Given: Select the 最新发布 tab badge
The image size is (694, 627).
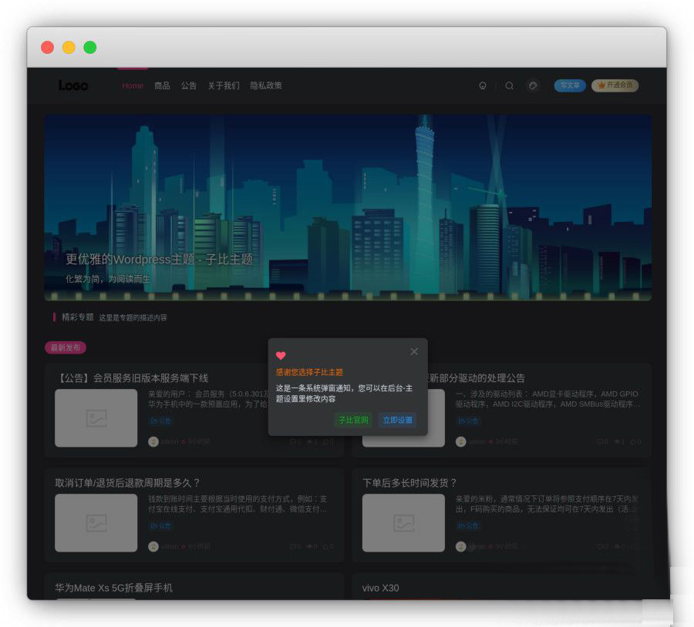Looking at the screenshot, I should point(66,347).
